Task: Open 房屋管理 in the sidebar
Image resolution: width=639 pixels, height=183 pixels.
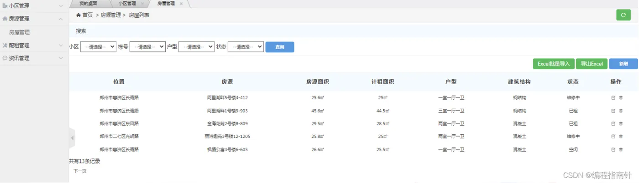Action: point(19,32)
